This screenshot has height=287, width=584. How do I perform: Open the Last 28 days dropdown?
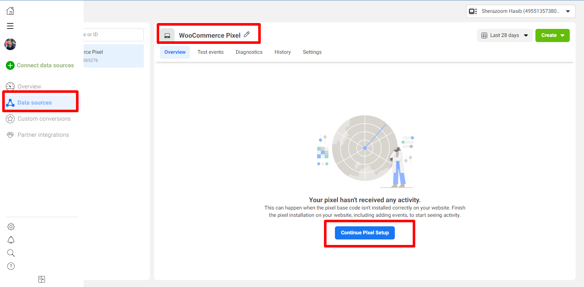(505, 35)
